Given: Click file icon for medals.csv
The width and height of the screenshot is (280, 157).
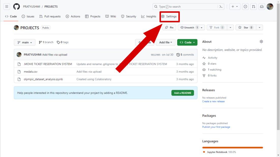Looking at the screenshot, I should click(19, 72).
